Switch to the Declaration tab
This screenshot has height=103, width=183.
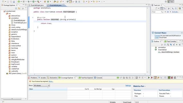tap(52, 78)
